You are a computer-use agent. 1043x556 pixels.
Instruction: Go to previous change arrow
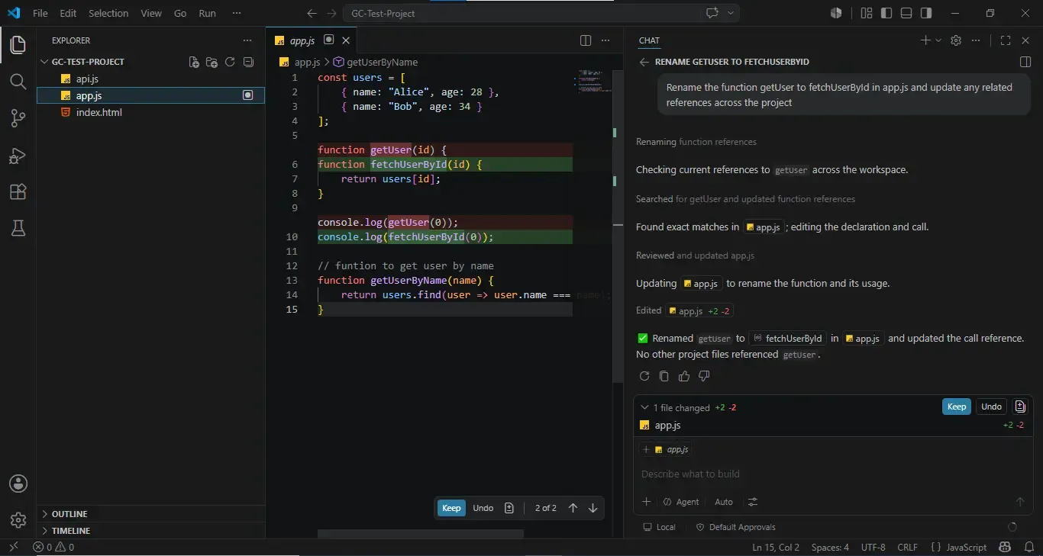pos(573,508)
